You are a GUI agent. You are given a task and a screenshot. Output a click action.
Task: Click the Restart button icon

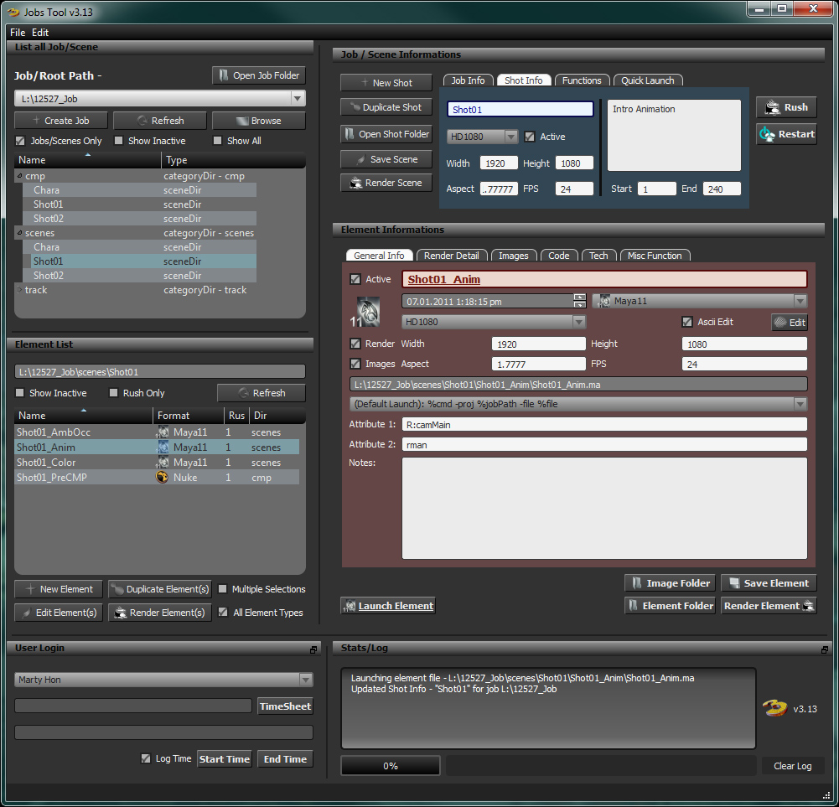(767, 134)
